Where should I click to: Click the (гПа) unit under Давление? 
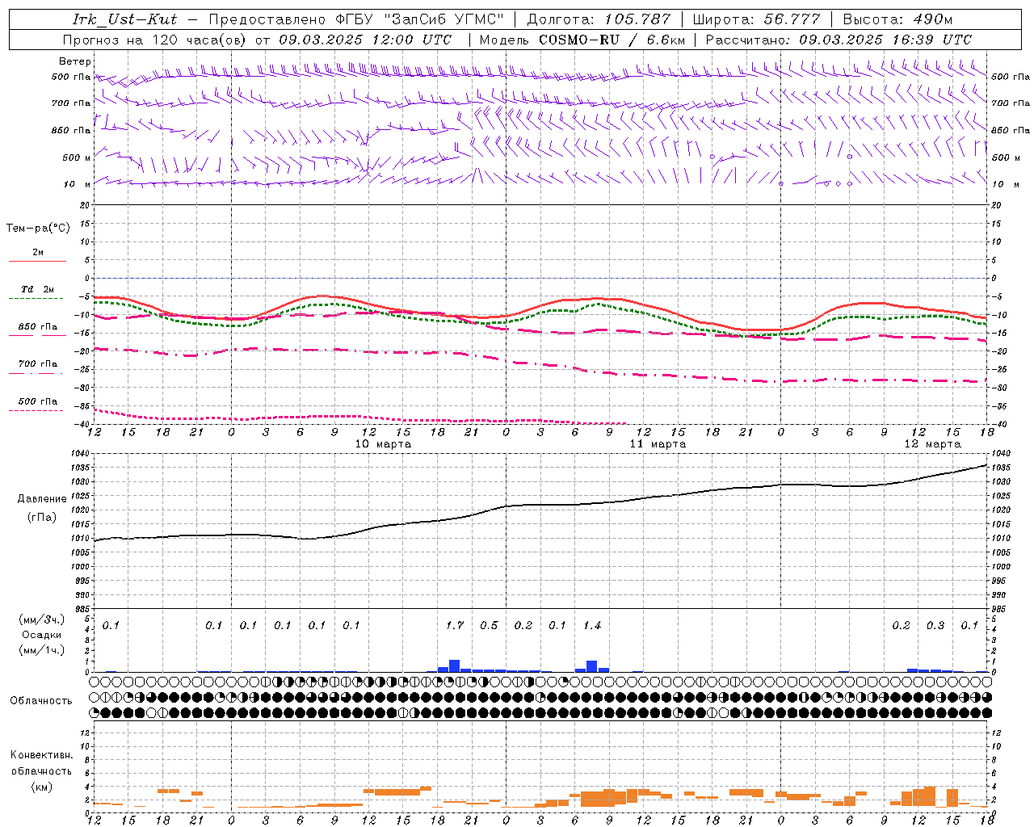pyautogui.click(x=42, y=518)
